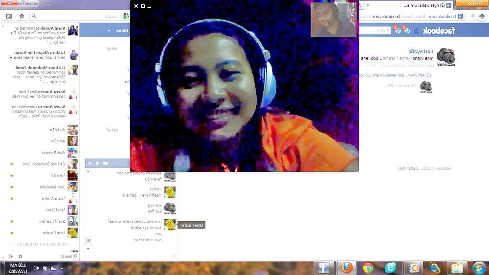This screenshot has width=489, height=275.
Task: Open the Hati Syafiq profile link
Action: point(421,51)
